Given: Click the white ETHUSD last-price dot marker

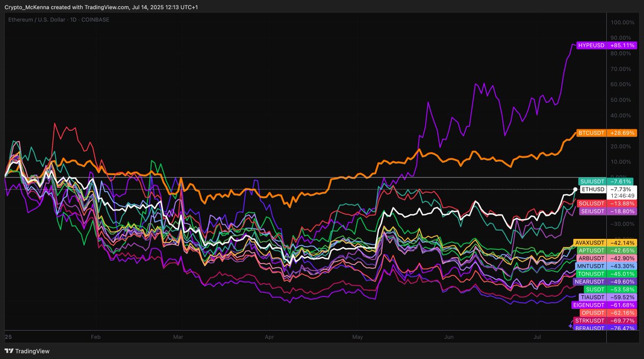Looking at the screenshot, I should [x=575, y=189].
